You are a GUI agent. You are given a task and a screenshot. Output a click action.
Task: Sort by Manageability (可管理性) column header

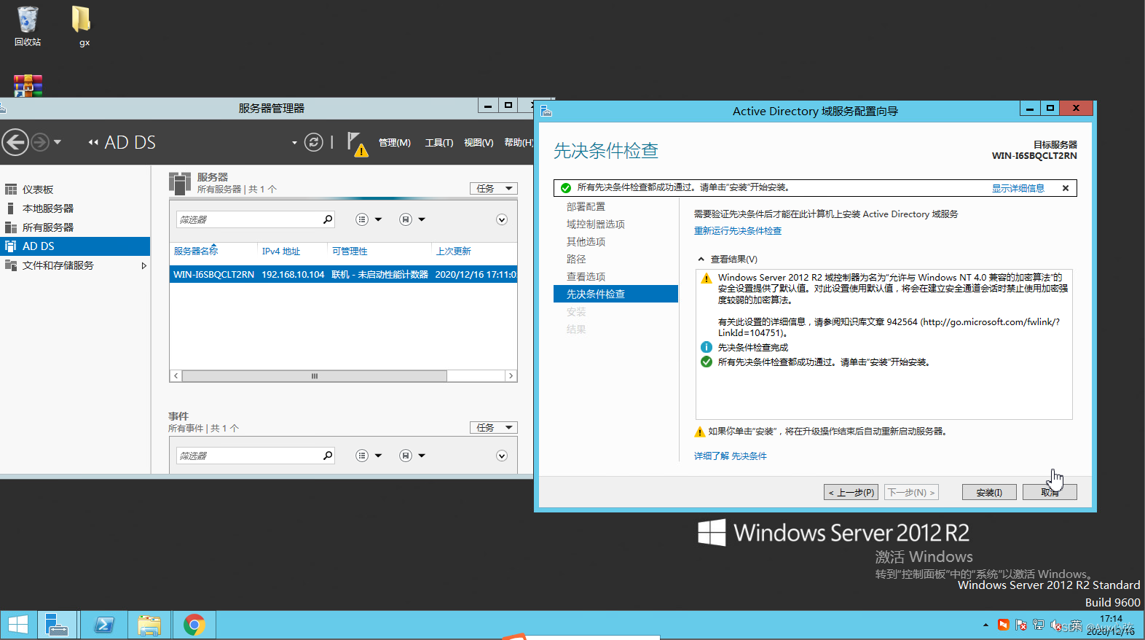pos(350,251)
